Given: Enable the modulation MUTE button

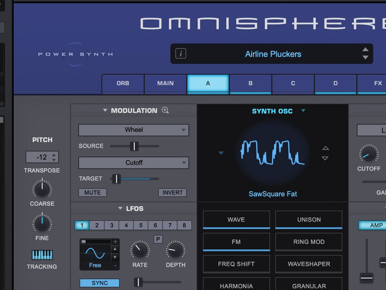Looking at the screenshot, I should (x=93, y=193).
